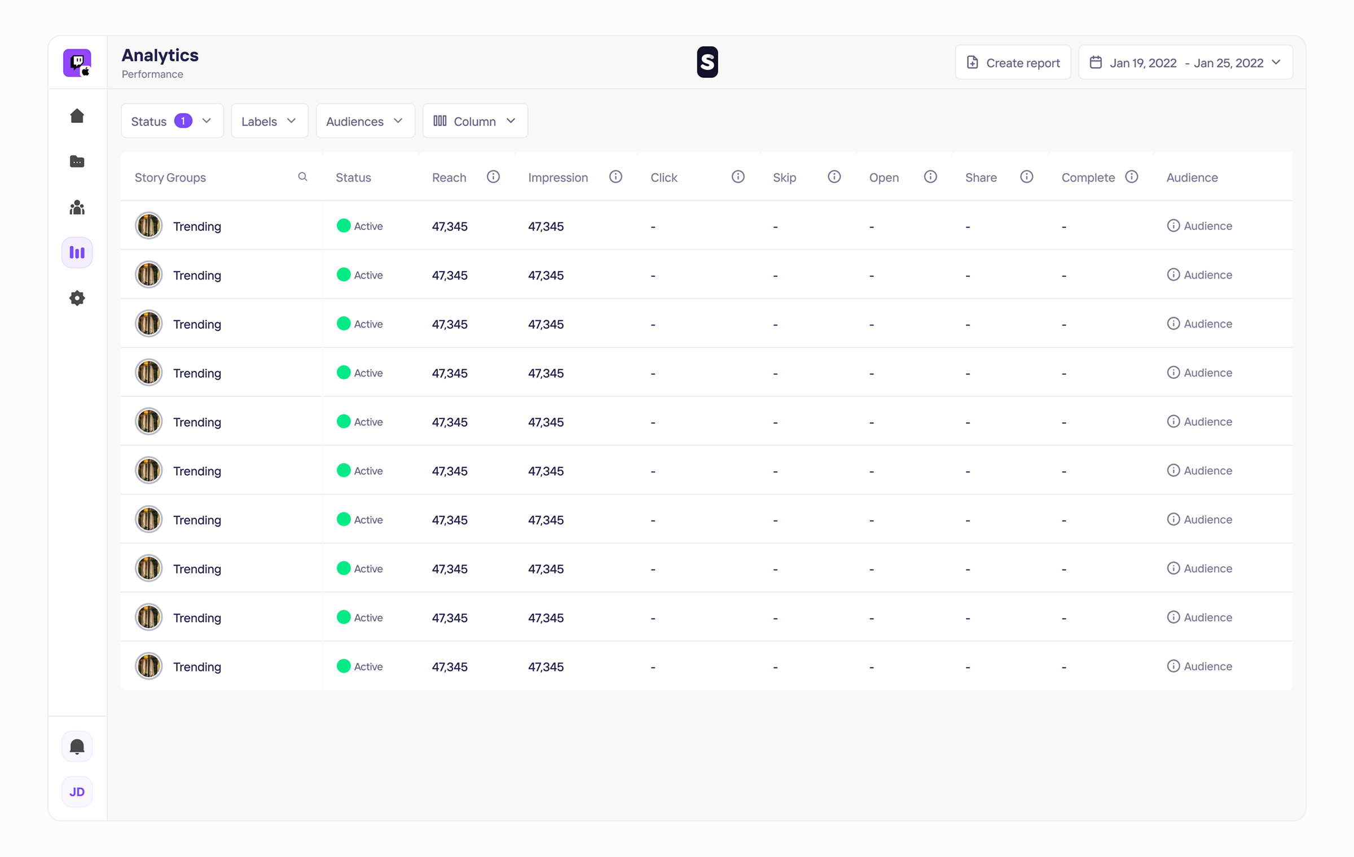Open the notifications bell icon
The width and height of the screenshot is (1354, 857).
[77, 746]
